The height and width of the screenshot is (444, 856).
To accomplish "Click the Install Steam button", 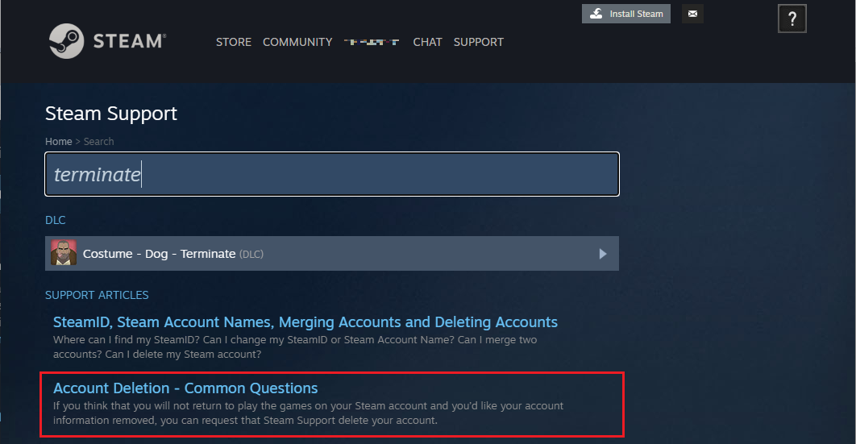I will tap(625, 14).
